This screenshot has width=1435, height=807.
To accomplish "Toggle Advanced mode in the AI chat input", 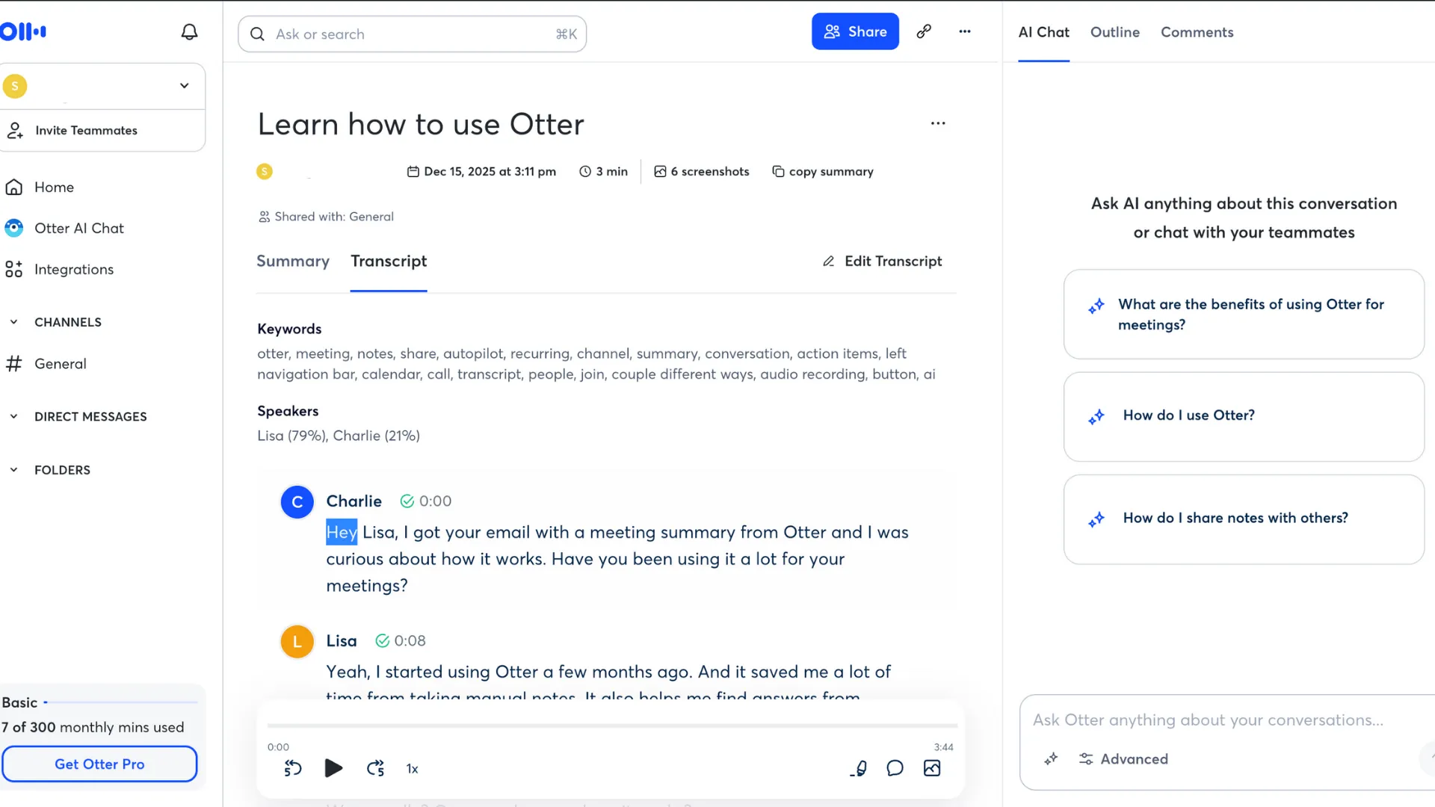I will 1123,758.
